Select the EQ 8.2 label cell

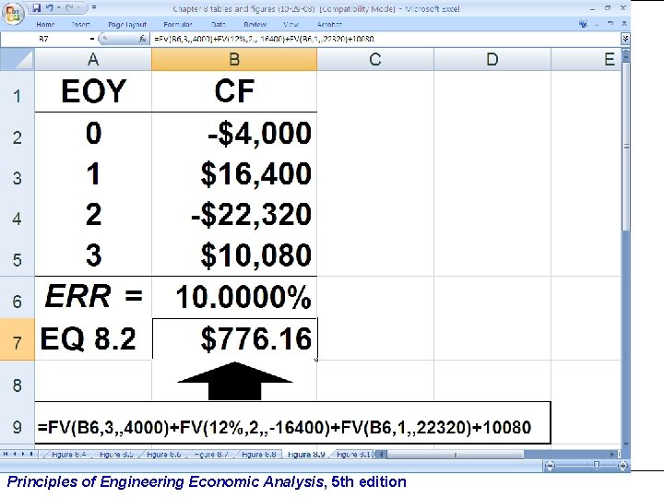93,338
